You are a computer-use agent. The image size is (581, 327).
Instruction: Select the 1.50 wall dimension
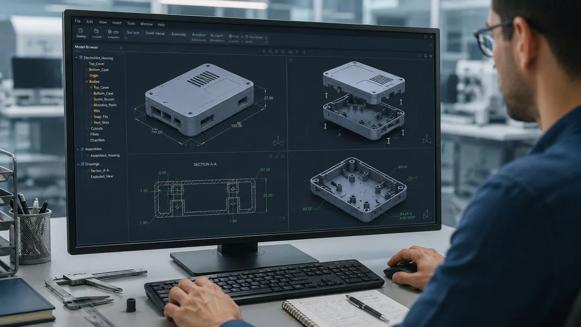(144, 191)
